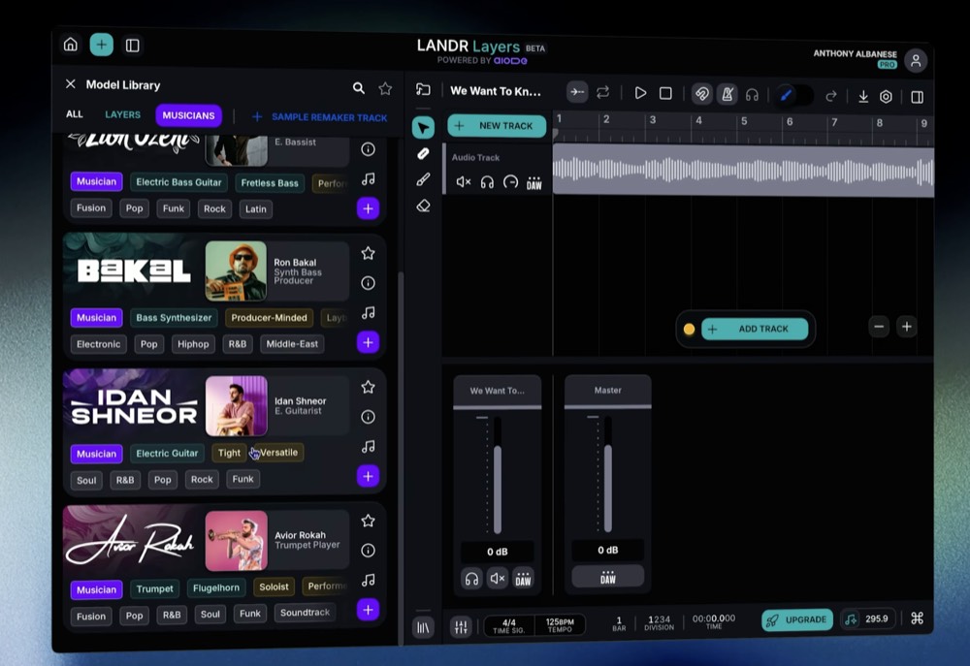Add the E. Bassist musician plus button
The width and height of the screenshot is (970, 666).
click(368, 208)
